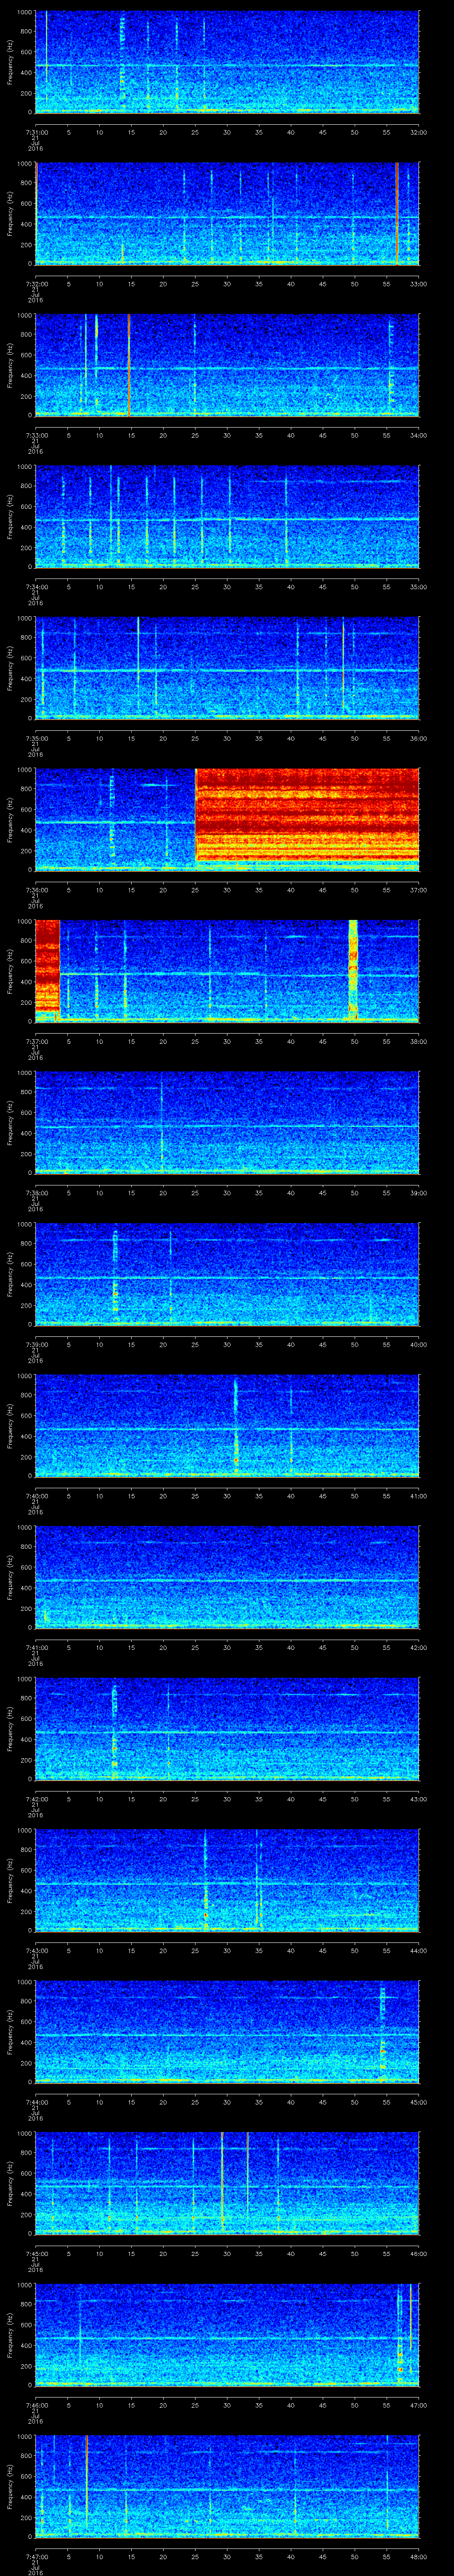Select the 35:00 end time label

pyautogui.click(x=418, y=587)
